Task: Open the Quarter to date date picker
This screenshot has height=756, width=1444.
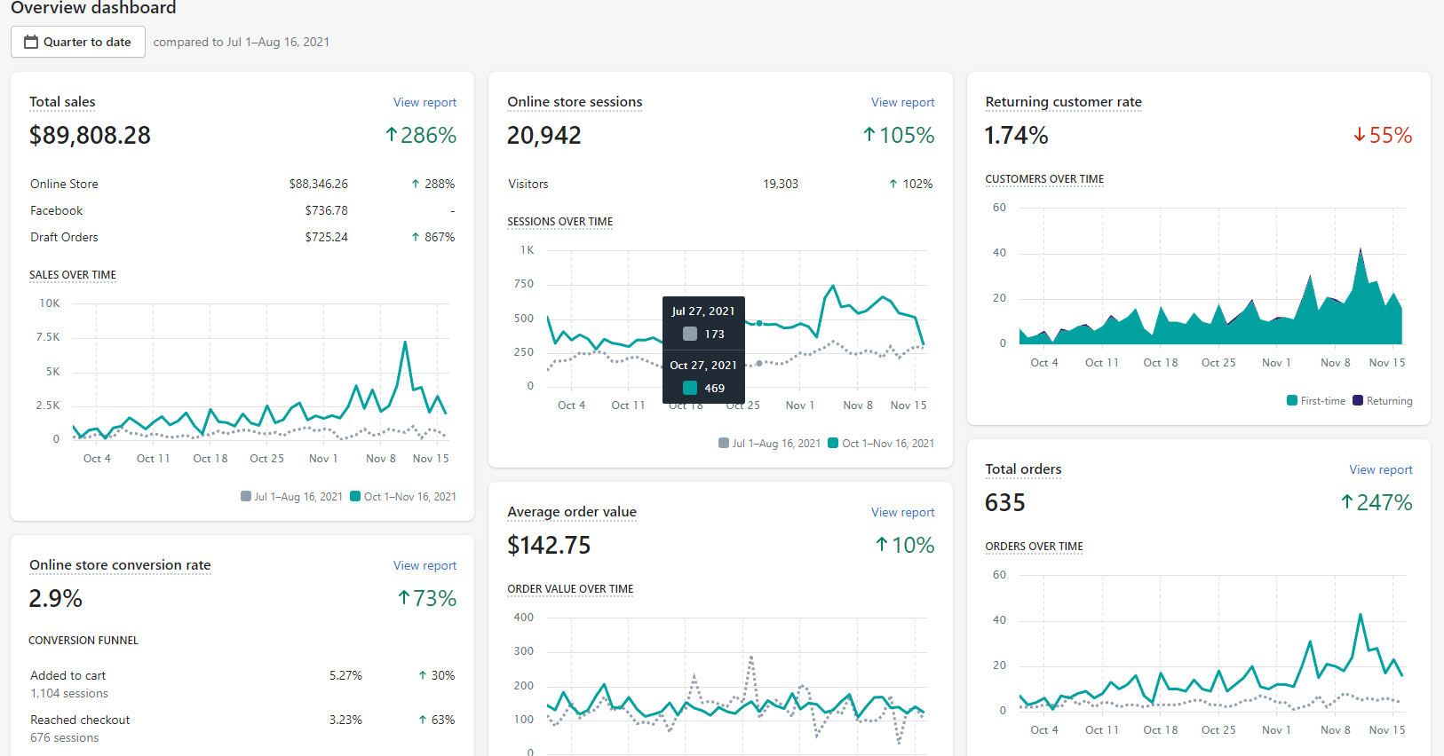Action: click(78, 42)
